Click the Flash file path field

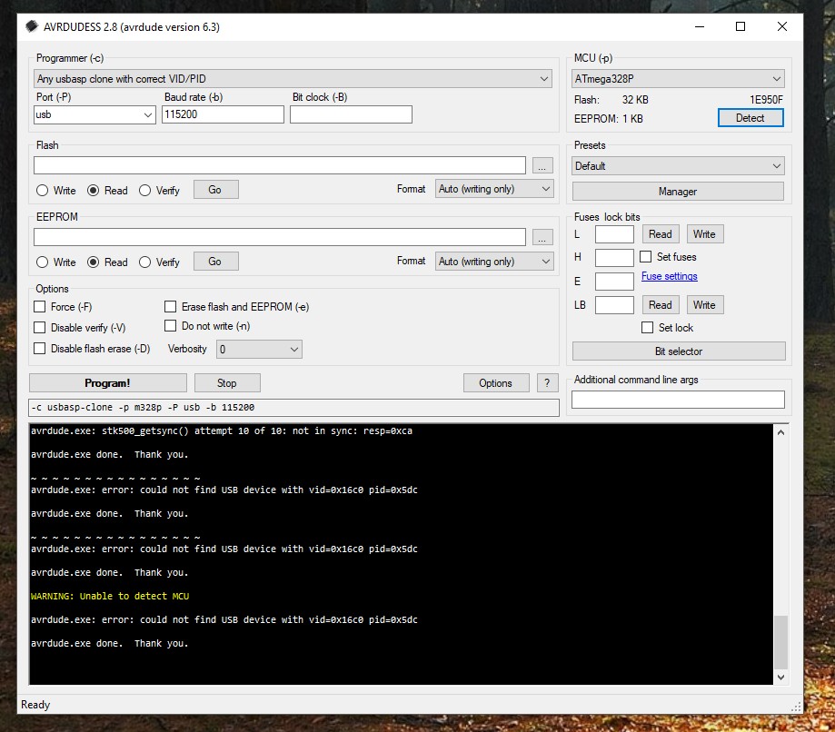[x=280, y=165]
